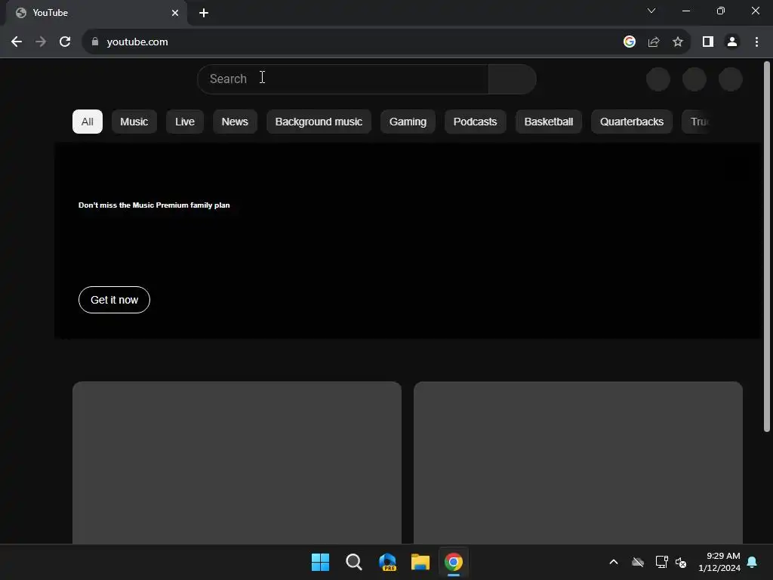Select the Live filter chip
This screenshot has width=773, height=580.
(x=185, y=122)
